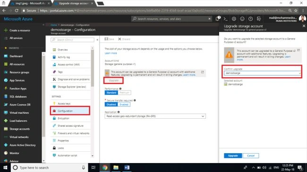Open the help question mark icon
This screenshot has height=172, width=307.
pyautogui.click(x=250, y=19)
